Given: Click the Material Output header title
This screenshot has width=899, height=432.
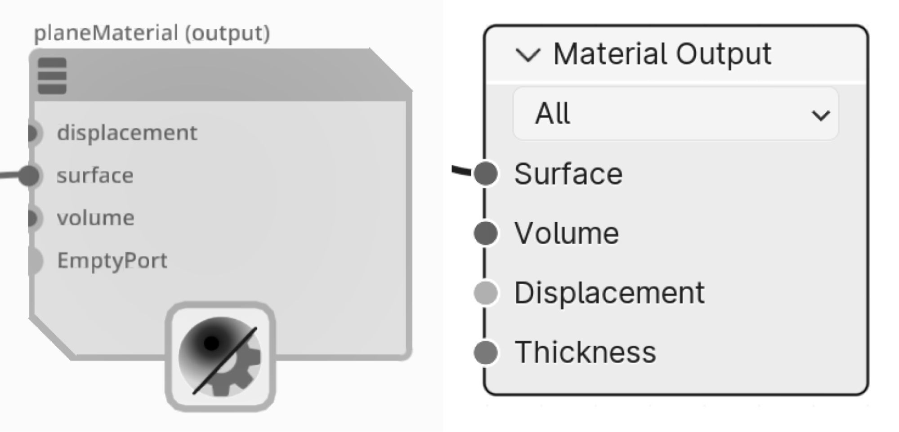Looking at the screenshot, I should pos(662,54).
